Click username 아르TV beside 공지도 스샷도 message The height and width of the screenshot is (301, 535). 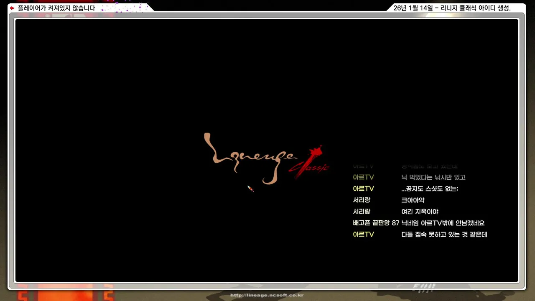pyautogui.click(x=364, y=189)
